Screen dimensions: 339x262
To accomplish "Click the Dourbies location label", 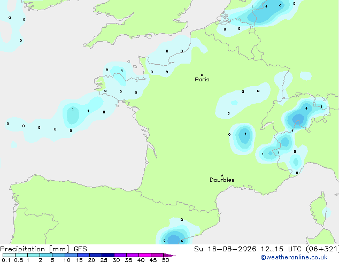I will 222,180.
